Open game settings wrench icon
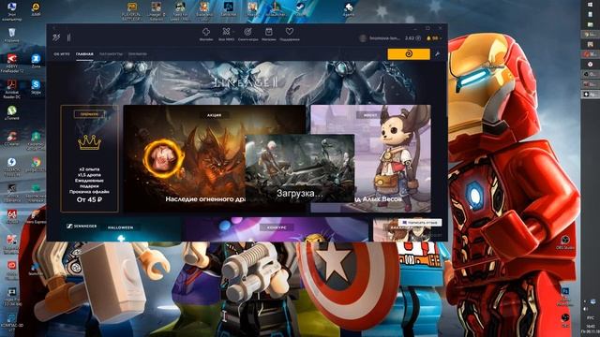 pyautogui.click(x=438, y=54)
